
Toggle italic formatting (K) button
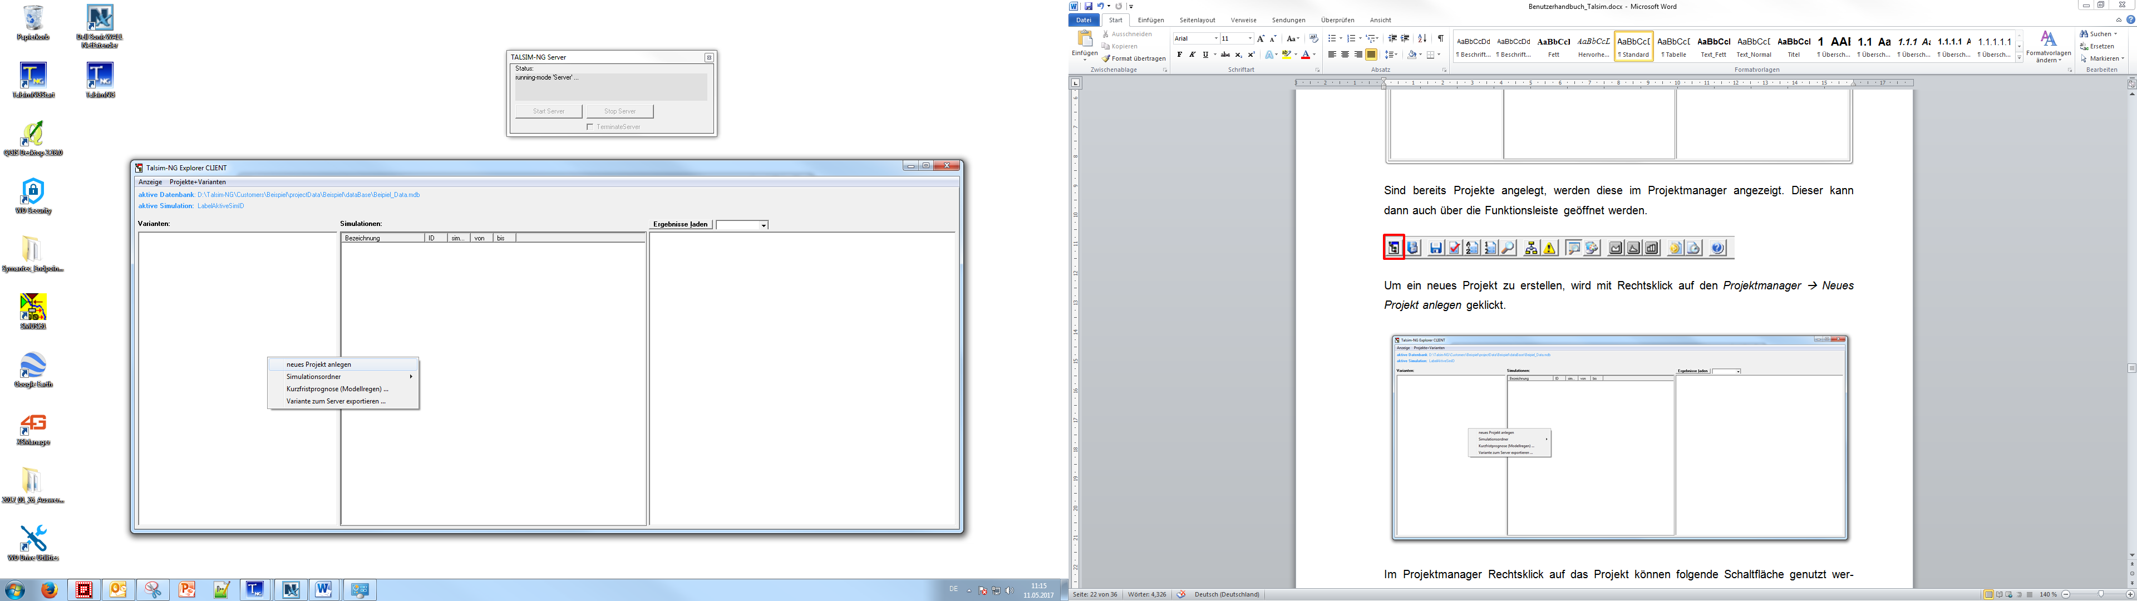(1192, 55)
